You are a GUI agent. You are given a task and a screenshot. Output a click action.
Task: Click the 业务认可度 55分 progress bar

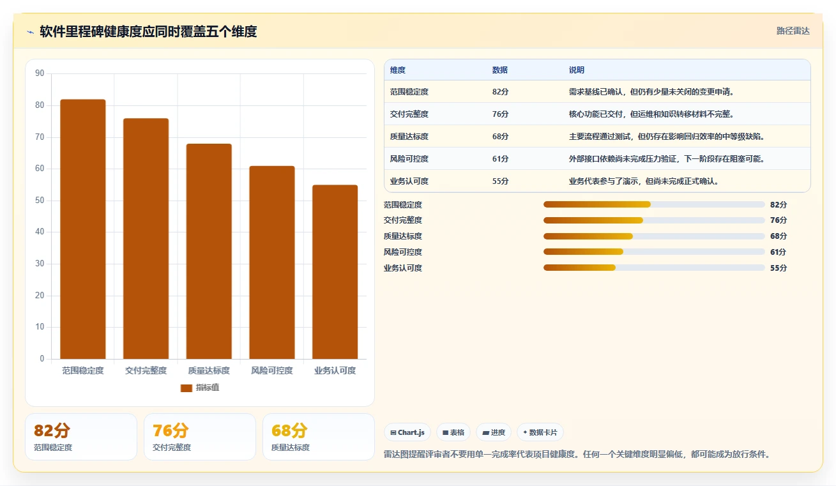pyautogui.click(x=654, y=268)
